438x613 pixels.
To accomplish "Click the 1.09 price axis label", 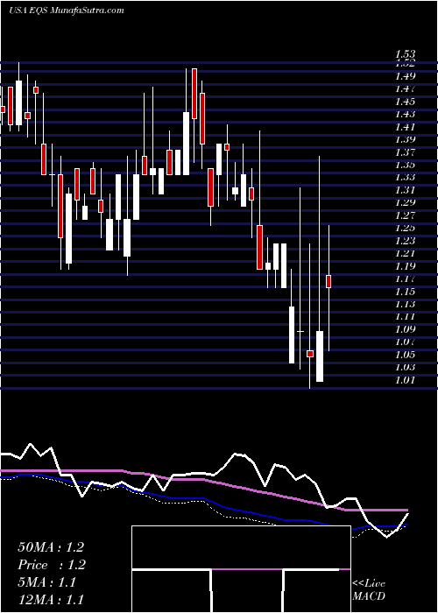I will 405,329.
